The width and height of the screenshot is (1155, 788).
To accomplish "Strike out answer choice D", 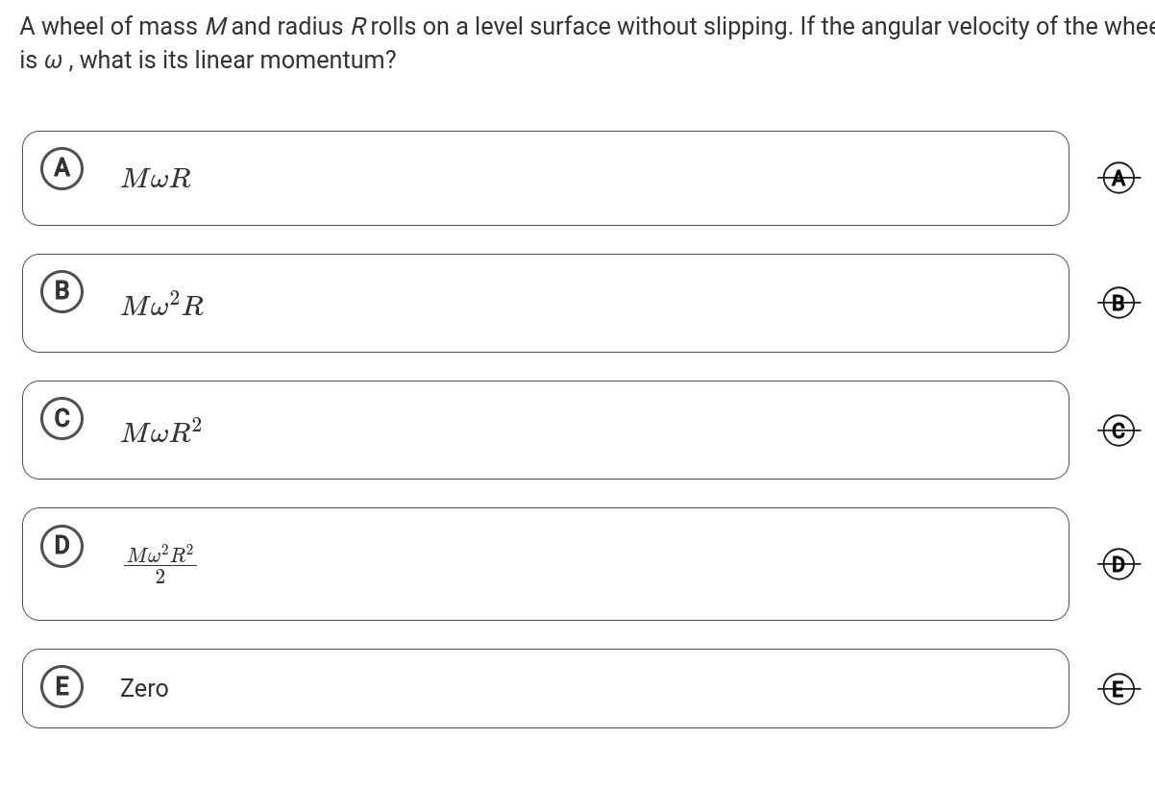I will click(1118, 564).
